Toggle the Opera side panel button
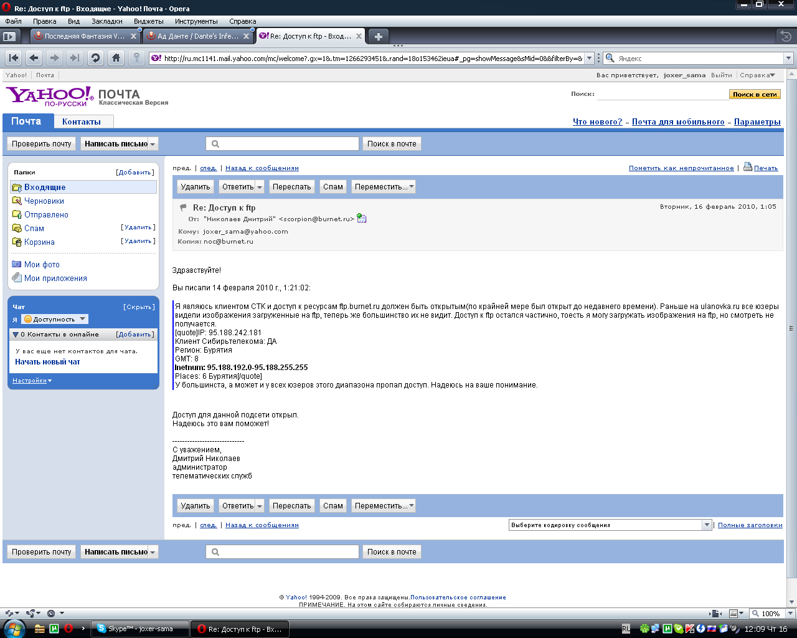 [9, 37]
